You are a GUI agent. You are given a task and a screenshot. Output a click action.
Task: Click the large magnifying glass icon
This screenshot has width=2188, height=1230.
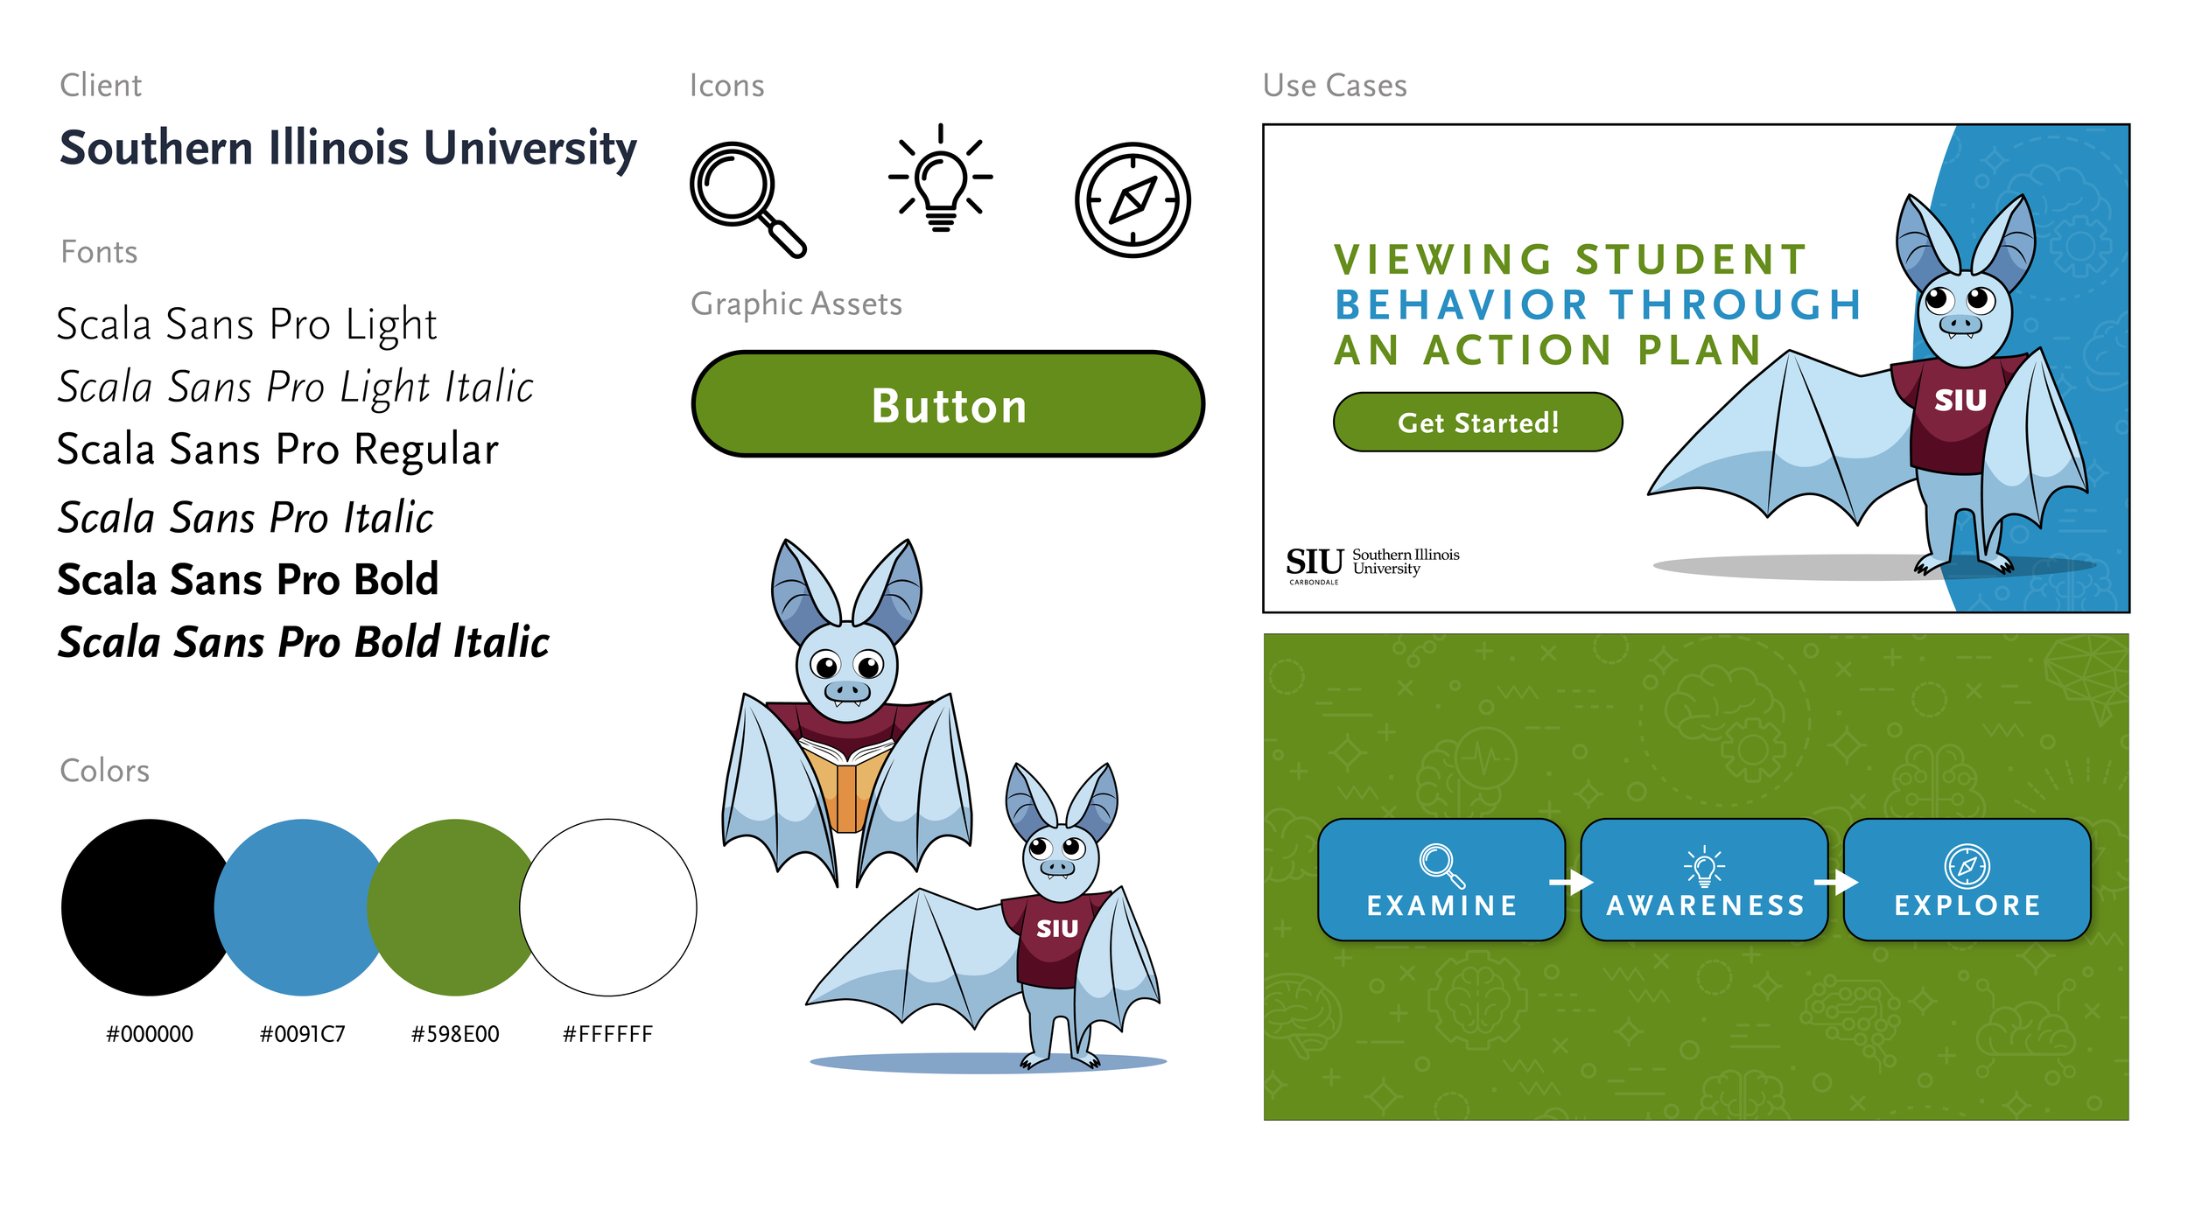[x=747, y=199]
